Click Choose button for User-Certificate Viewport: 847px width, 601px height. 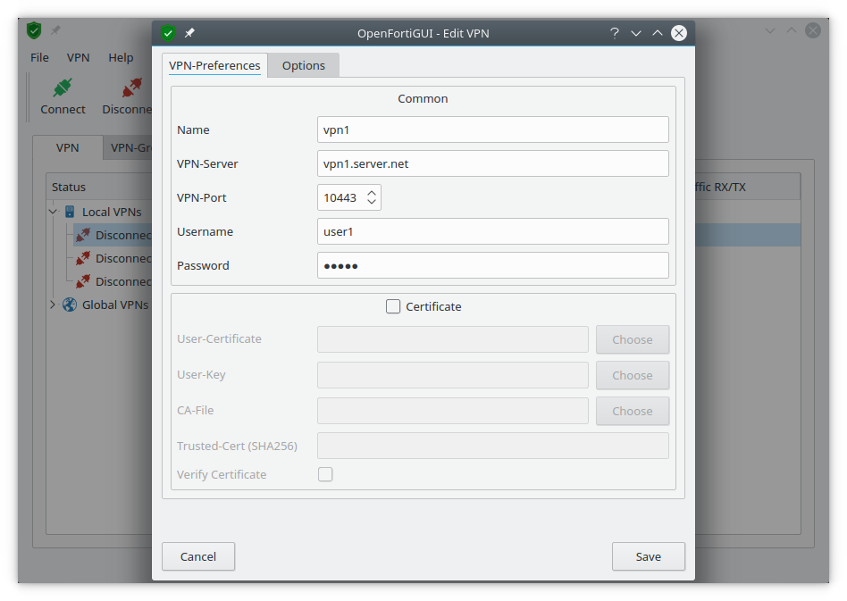click(633, 339)
